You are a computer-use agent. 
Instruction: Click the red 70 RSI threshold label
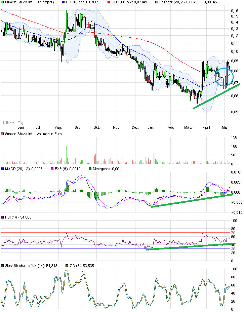coord(233,233)
